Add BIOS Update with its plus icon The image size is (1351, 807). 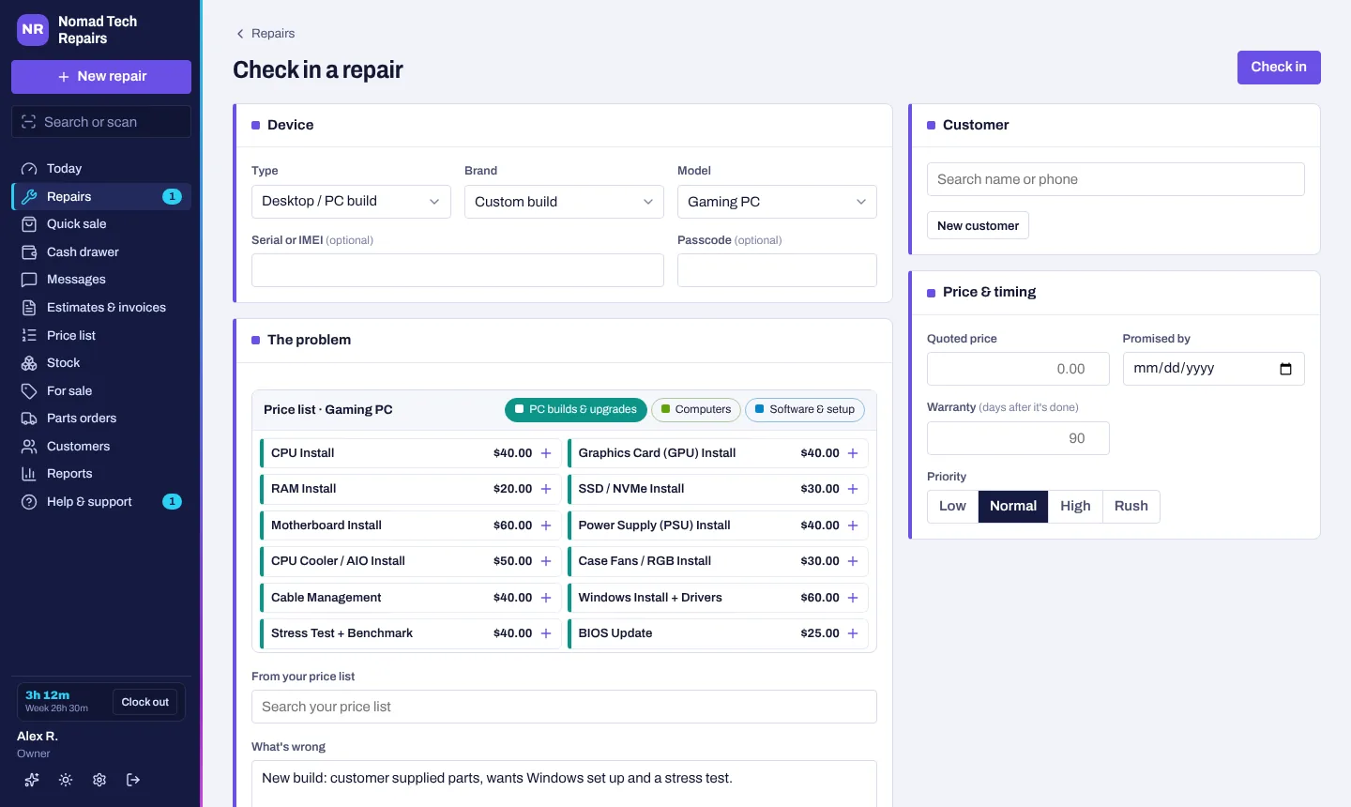pos(853,633)
